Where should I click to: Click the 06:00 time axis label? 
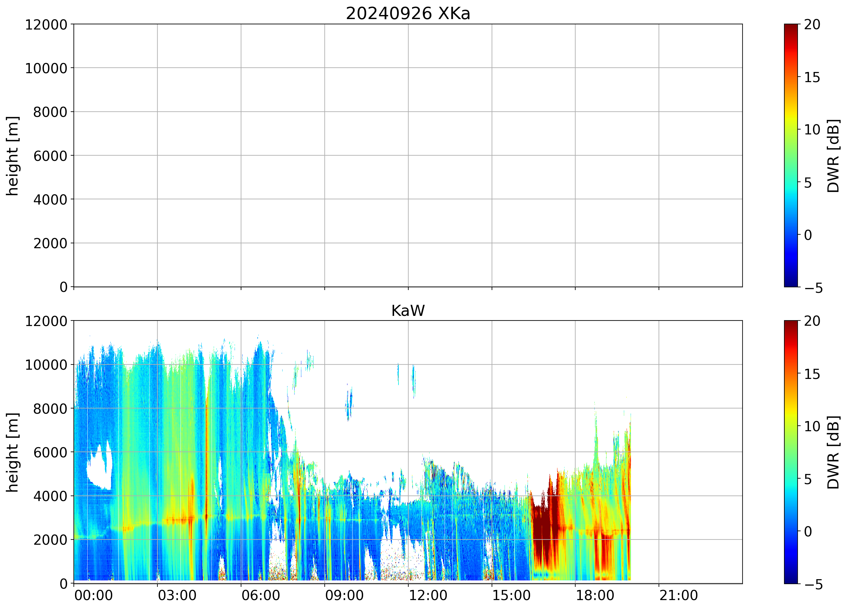[261, 595]
